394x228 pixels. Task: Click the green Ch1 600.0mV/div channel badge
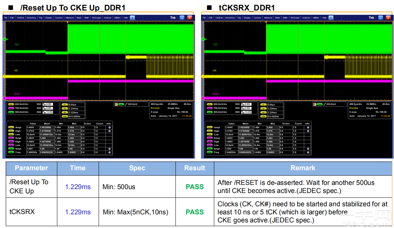(11, 104)
